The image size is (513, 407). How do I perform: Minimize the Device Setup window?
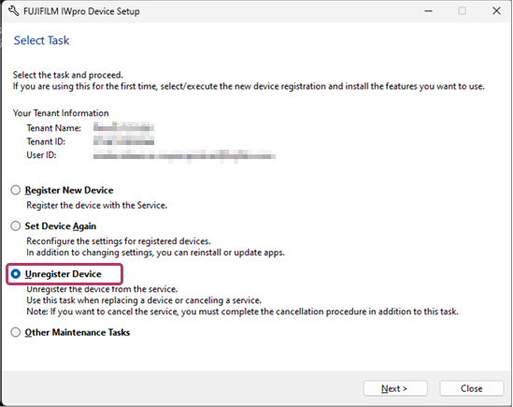pyautogui.click(x=429, y=11)
